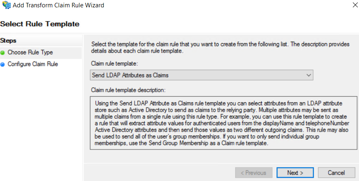This screenshot has width=359, height=181.
Task: Click the Select Rule Template page heading
Action: [x=40, y=24]
